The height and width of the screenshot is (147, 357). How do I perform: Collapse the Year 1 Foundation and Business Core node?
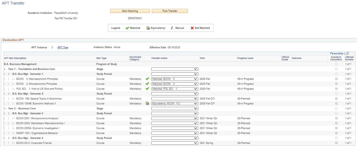pyautogui.click(x=6, y=69)
